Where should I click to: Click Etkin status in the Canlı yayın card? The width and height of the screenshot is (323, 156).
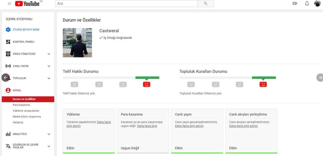click(x=179, y=148)
